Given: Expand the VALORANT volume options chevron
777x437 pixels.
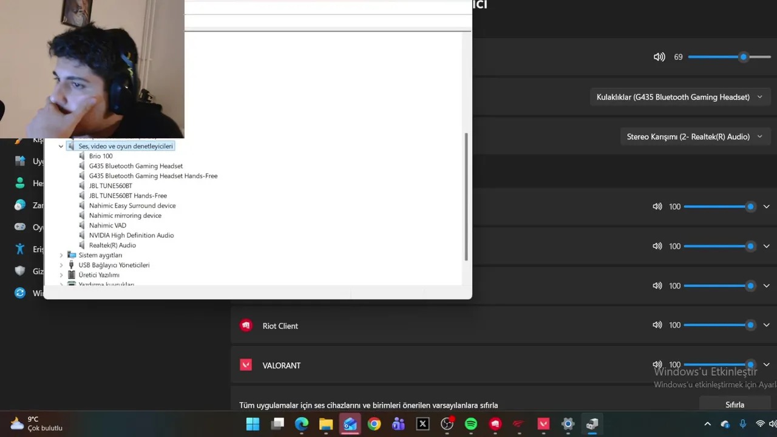Looking at the screenshot, I should (766, 365).
